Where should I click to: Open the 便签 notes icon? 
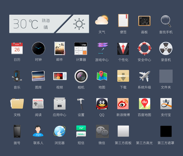[x=123, y=21]
